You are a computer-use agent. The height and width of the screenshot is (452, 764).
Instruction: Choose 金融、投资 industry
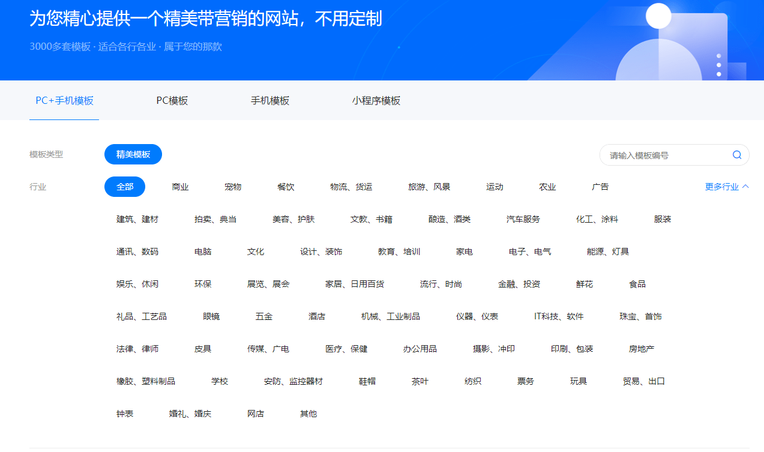point(519,284)
